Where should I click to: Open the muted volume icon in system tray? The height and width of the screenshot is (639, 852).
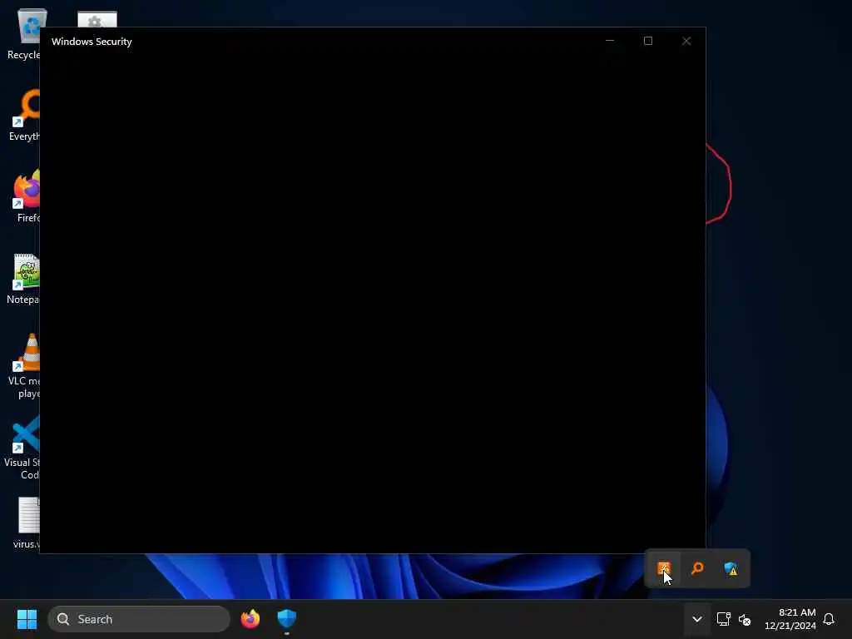coord(745,619)
